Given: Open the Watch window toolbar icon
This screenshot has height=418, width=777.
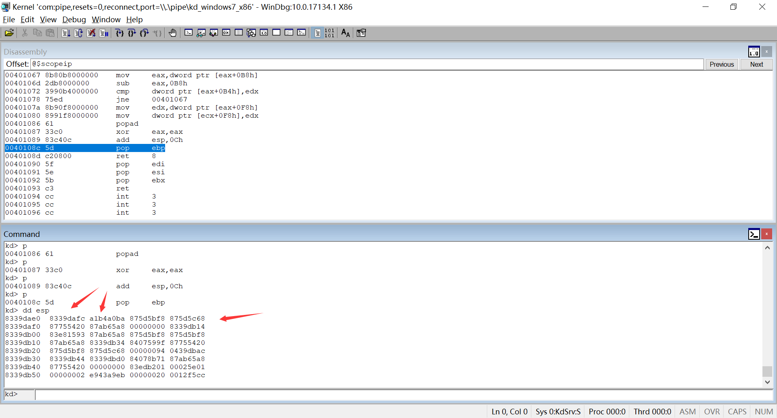Looking at the screenshot, I should 201,33.
